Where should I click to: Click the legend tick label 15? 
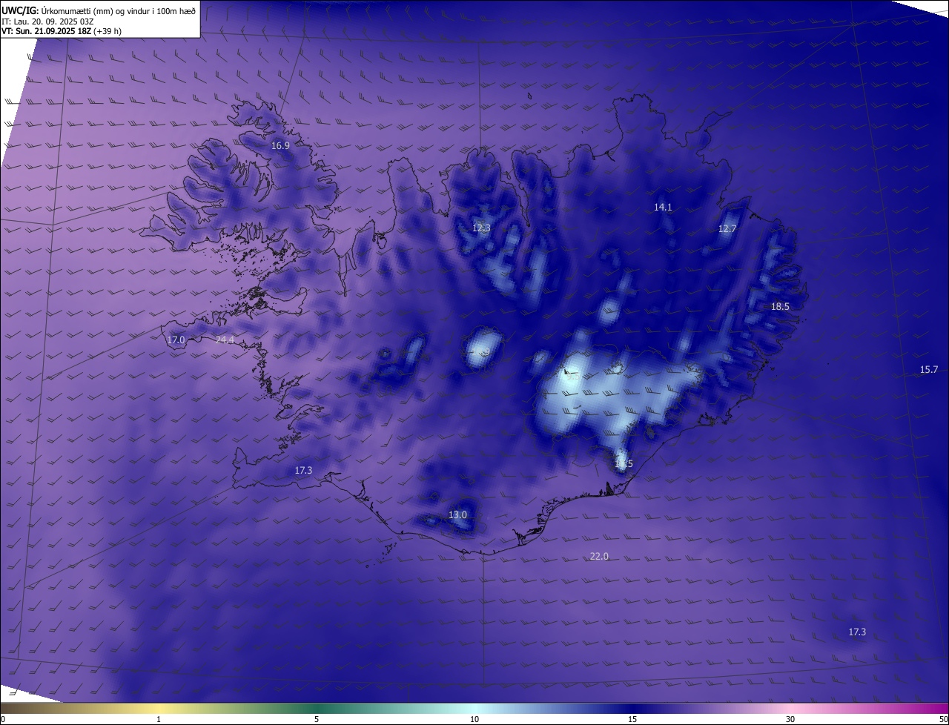pos(632,720)
